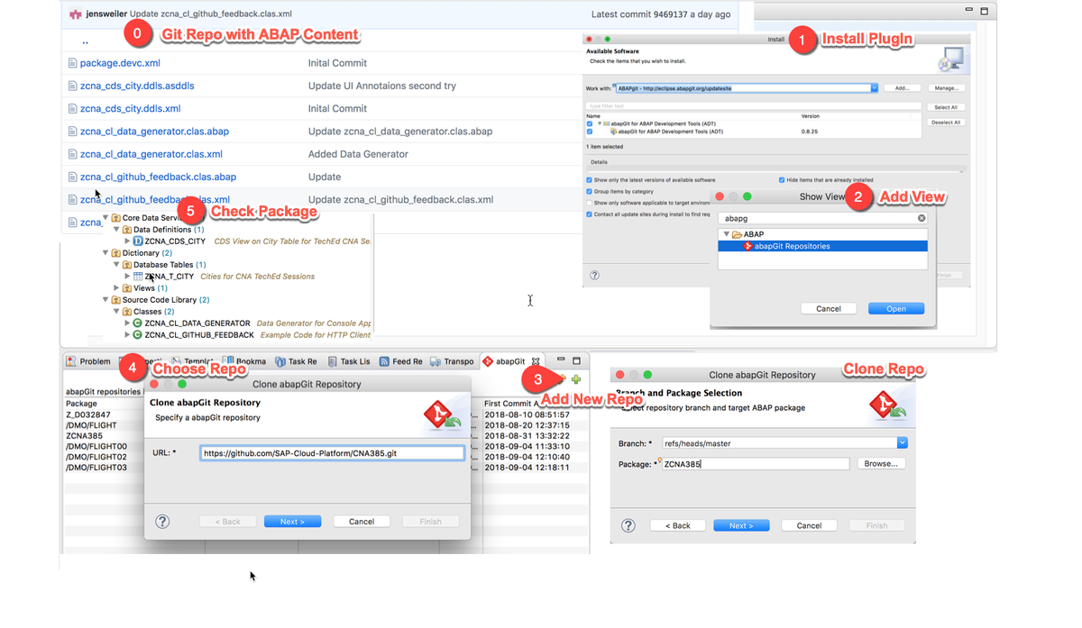The image size is (1082, 628).
Task: Open zcna_cl_github_feedback.clas.abap file link
Action: coord(158,177)
